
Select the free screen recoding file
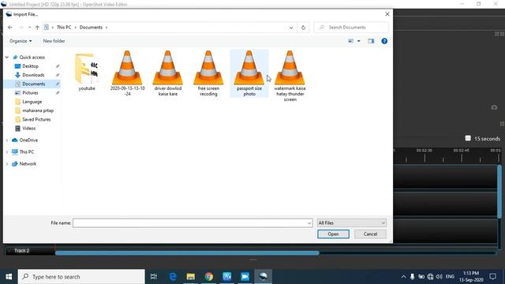point(208,73)
